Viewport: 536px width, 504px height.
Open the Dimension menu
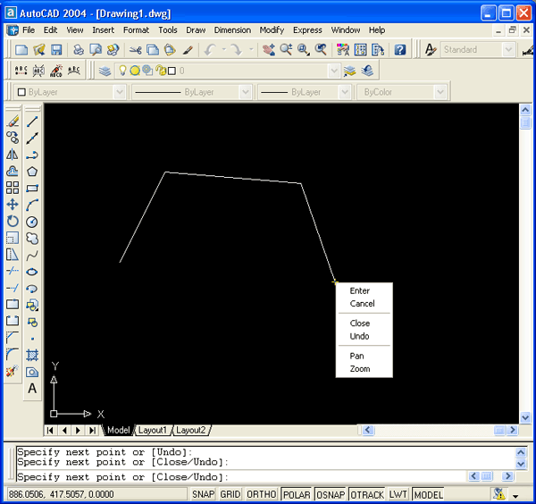click(232, 30)
